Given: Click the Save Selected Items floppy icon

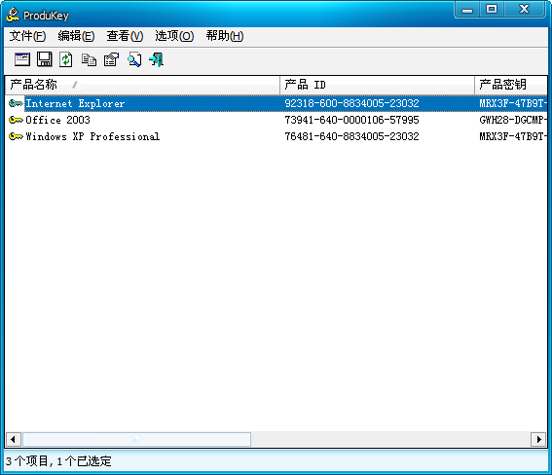Looking at the screenshot, I should [x=45, y=59].
